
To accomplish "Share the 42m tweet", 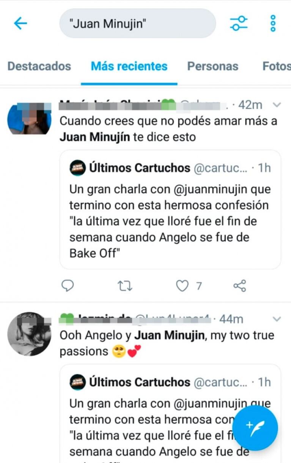I will 240,286.
